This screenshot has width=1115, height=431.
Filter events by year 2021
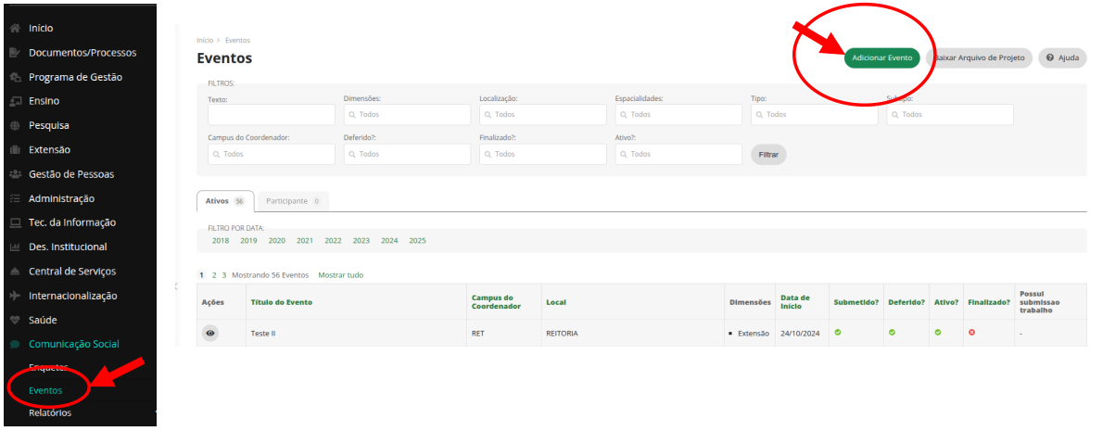coord(305,241)
